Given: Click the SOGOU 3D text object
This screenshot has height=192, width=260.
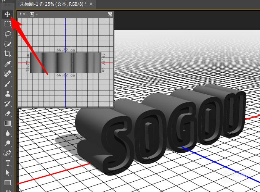Looking at the screenshot, I should click(x=160, y=129).
